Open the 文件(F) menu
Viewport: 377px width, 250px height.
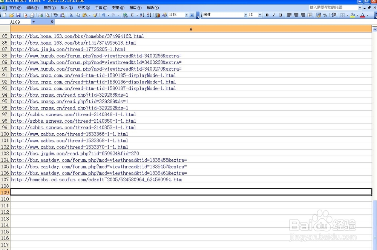point(15,8)
